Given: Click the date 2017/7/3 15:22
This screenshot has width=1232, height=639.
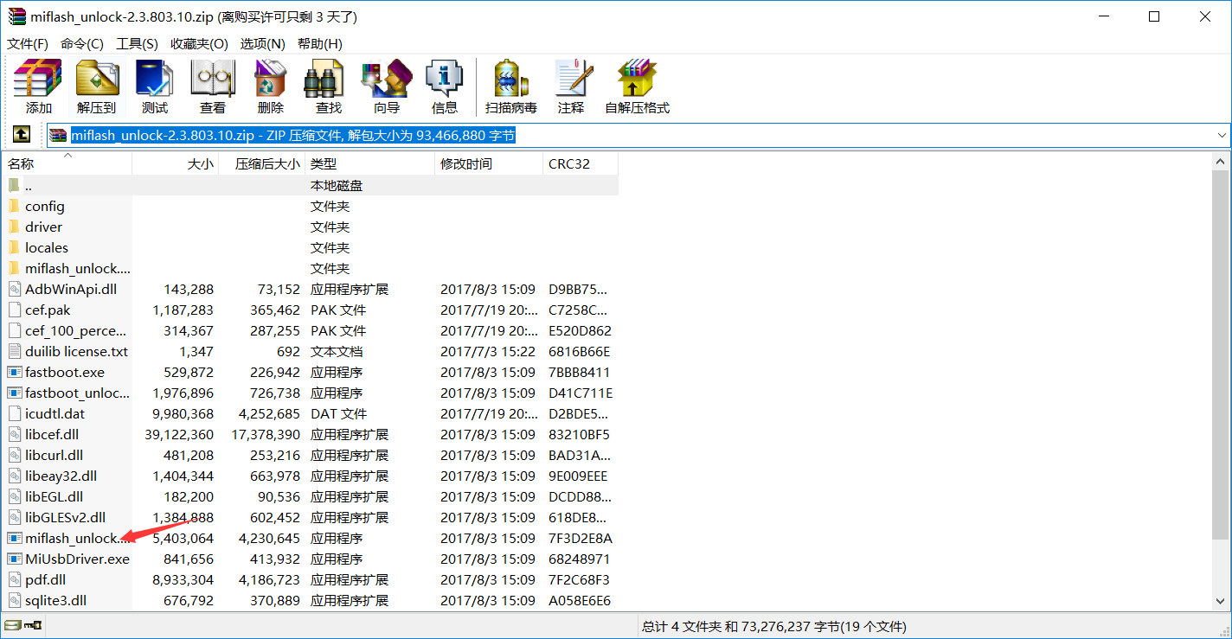Looking at the screenshot, I should coord(488,351).
